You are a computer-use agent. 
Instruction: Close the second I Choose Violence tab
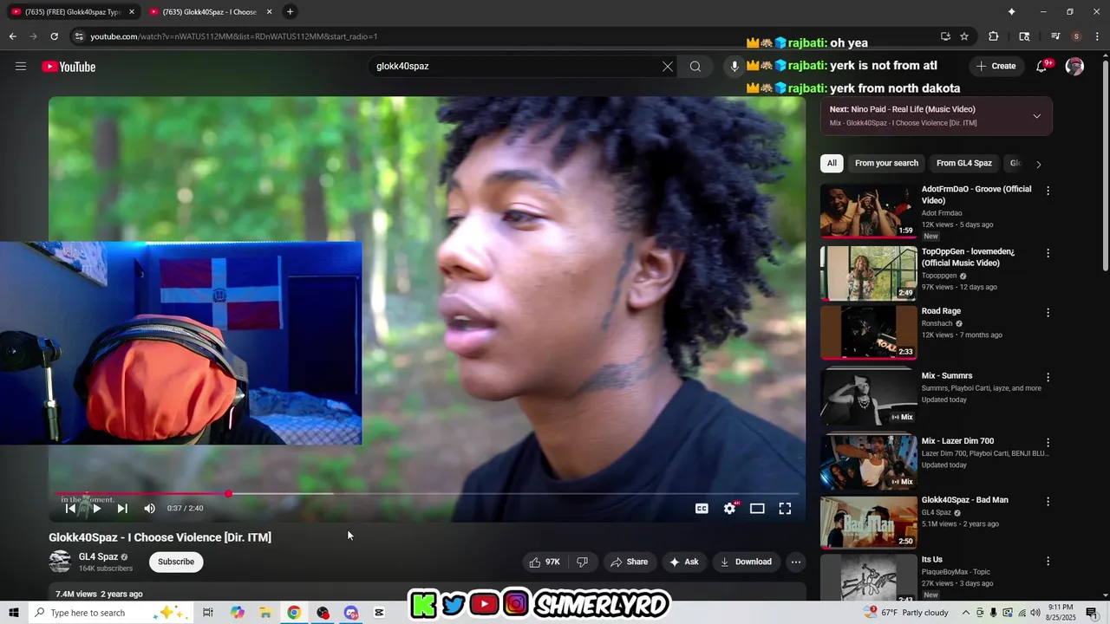(x=269, y=12)
